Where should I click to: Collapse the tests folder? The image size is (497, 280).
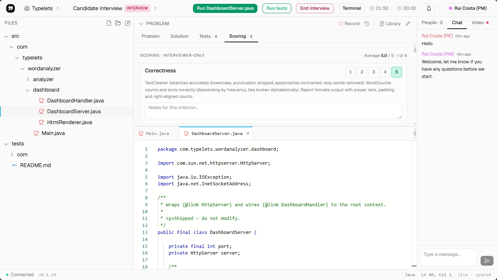6,144
